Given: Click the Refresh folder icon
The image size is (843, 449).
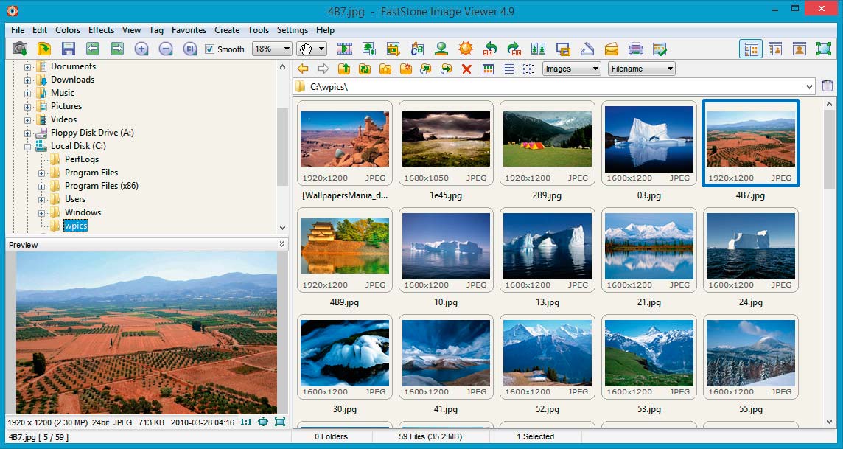Looking at the screenshot, I should point(365,69).
